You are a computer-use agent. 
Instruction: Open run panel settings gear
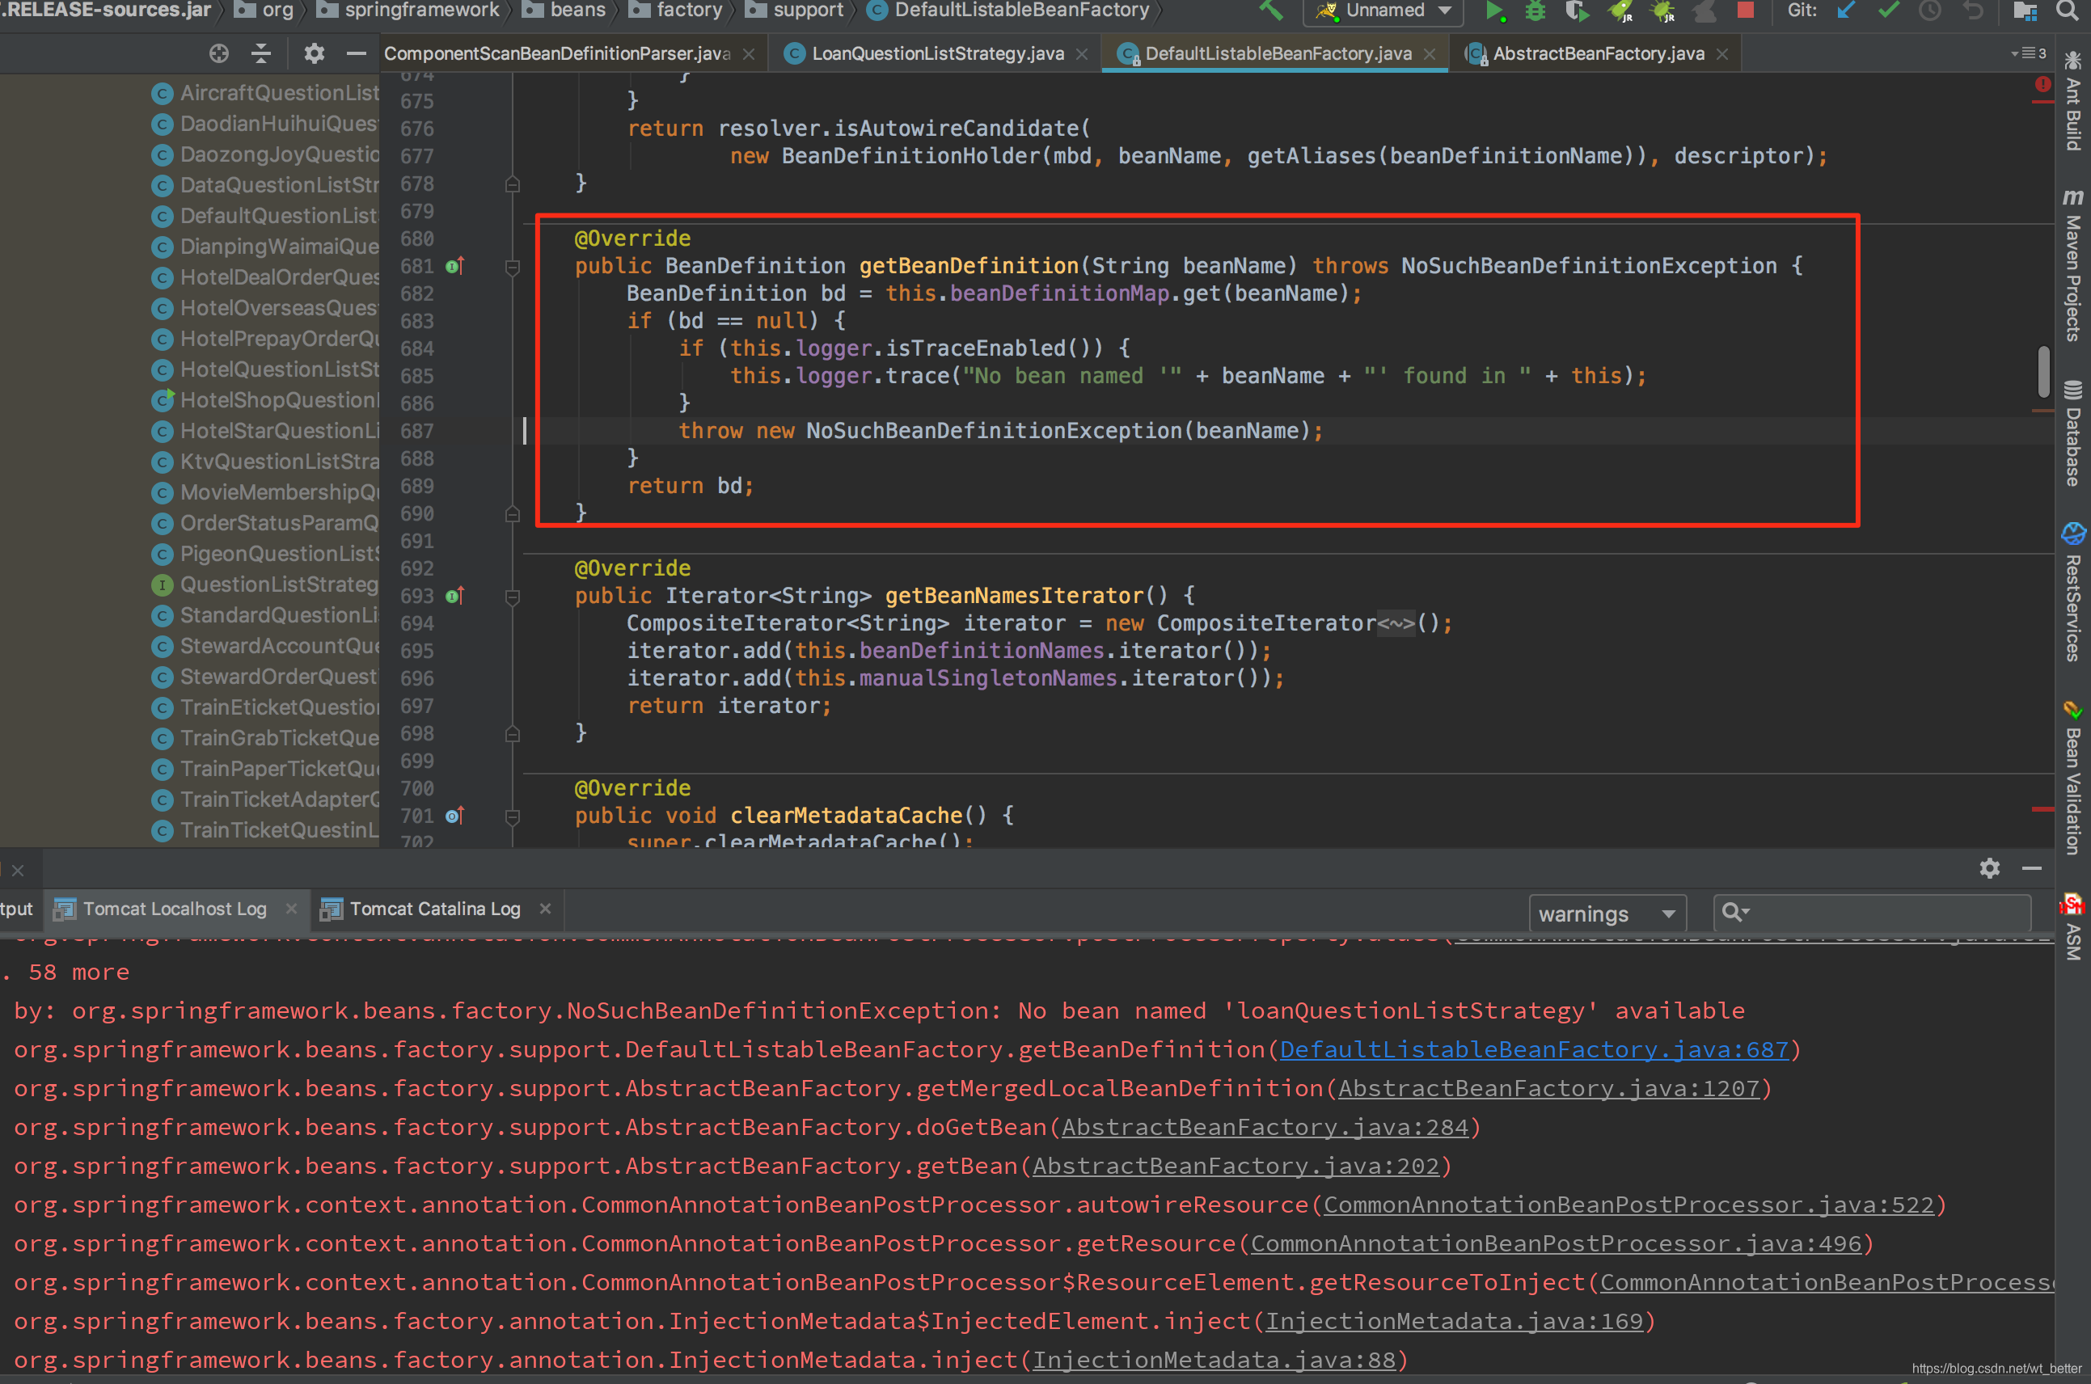click(1989, 868)
